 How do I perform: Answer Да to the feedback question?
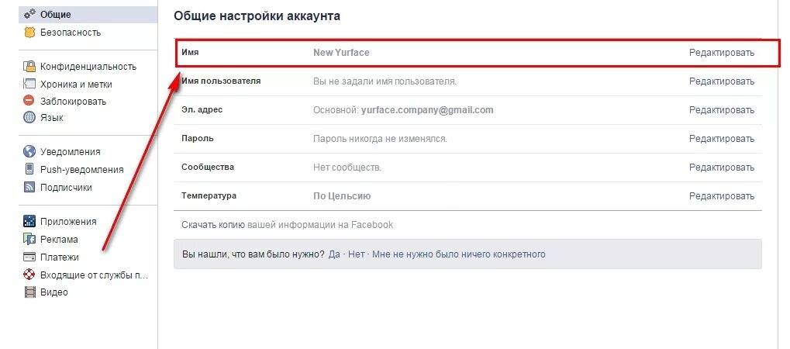(334, 254)
